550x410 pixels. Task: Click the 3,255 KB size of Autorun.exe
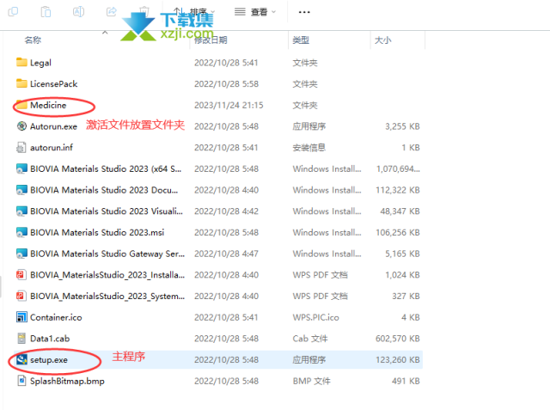402,126
